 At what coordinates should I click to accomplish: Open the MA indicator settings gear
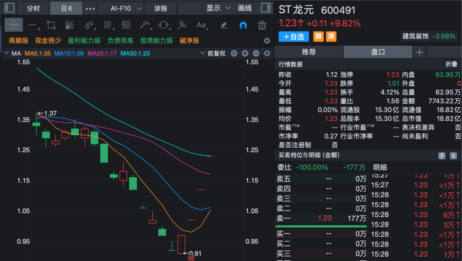(267, 53)
